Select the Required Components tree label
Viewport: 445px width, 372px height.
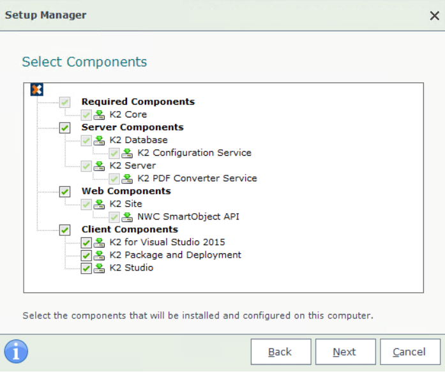[x=138, y=101]
